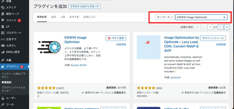Switch to the お気に入り tab

coord(90,17)
